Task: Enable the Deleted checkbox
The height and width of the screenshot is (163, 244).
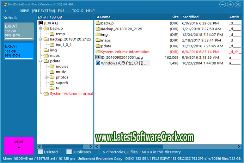Action: click(x=41, y=152)
